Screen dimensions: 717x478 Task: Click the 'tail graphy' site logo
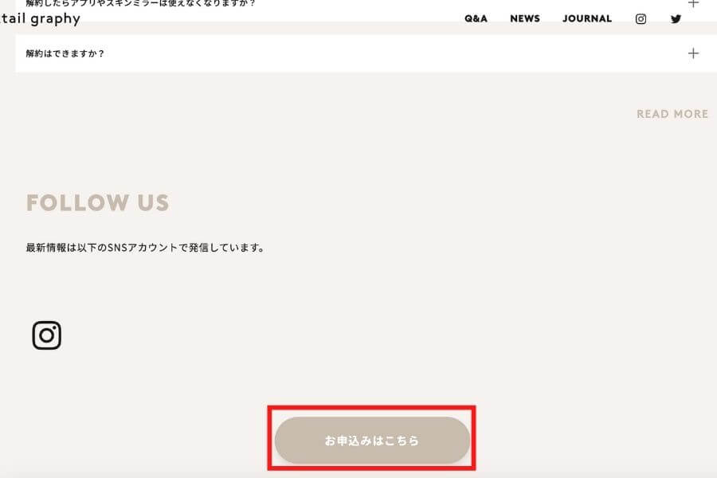coord(40,19)
